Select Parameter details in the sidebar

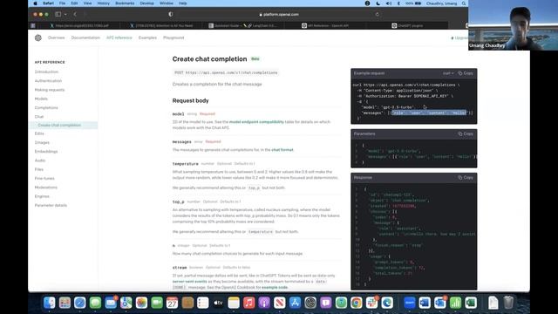tap(51, 206)
